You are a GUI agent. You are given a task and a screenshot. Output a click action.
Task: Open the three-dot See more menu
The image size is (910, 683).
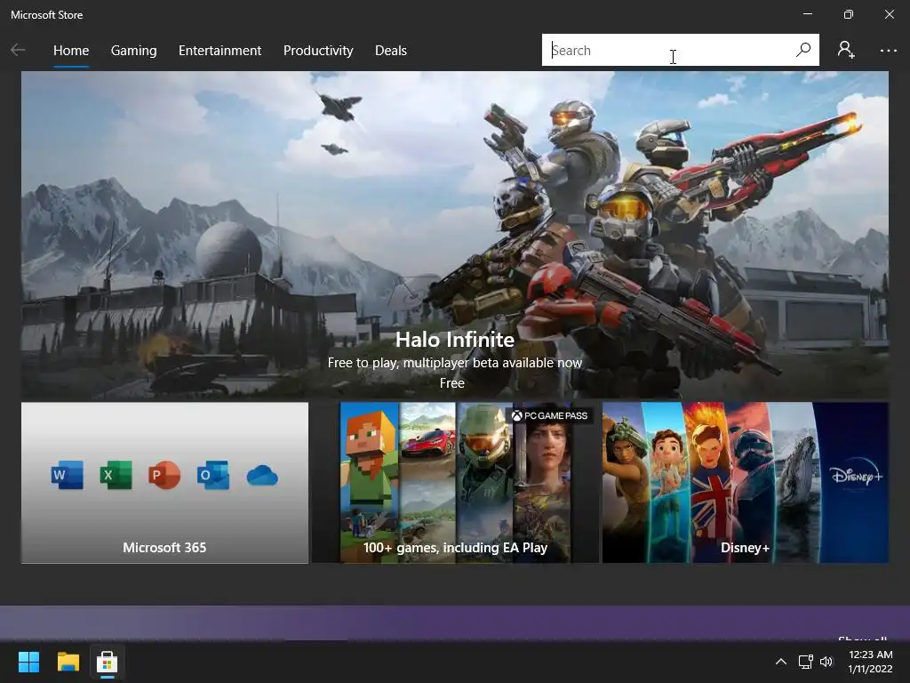(888, 51)
